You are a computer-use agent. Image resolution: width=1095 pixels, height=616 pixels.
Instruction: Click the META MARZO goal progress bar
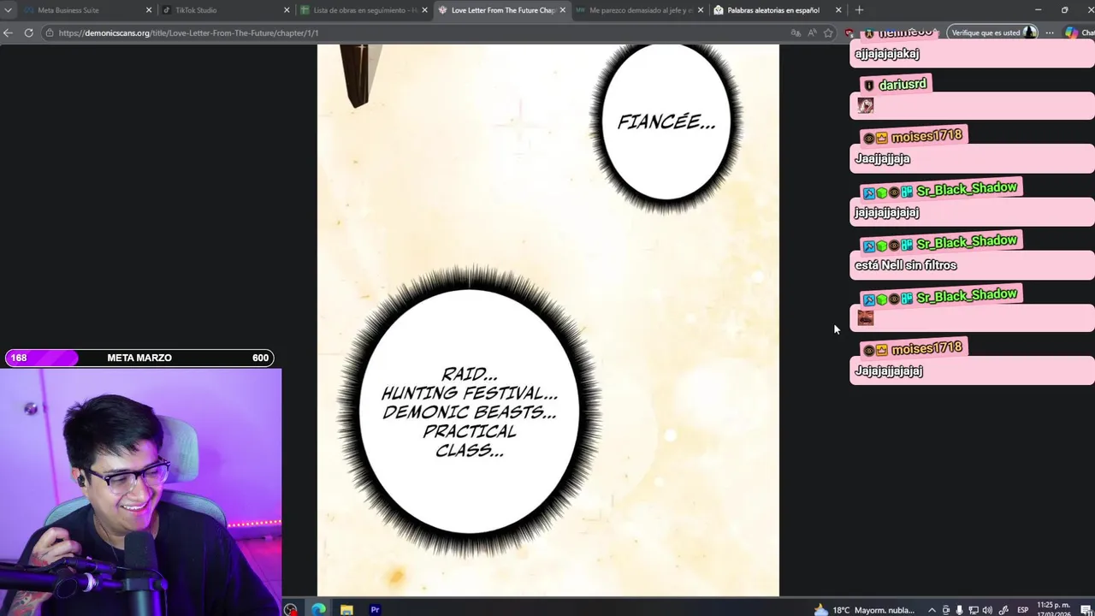(x=139, y=358)
